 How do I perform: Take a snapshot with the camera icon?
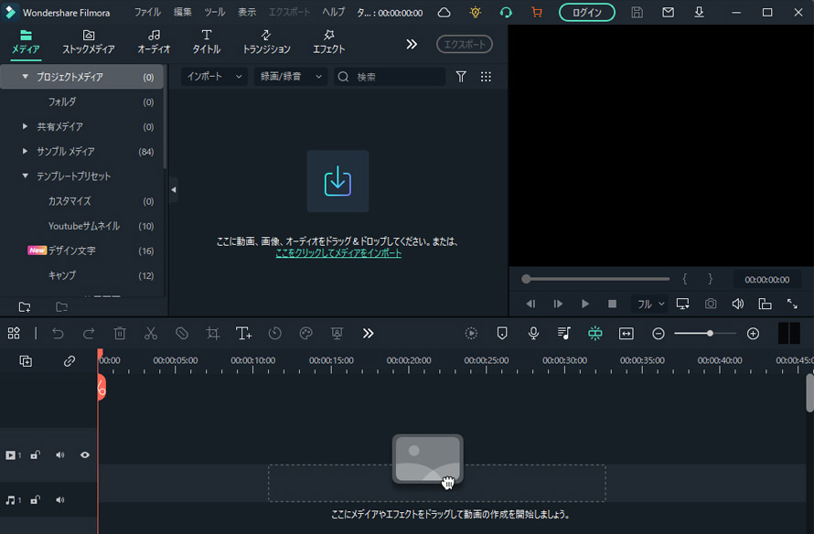pyautogui.click(x=710, y=304)
